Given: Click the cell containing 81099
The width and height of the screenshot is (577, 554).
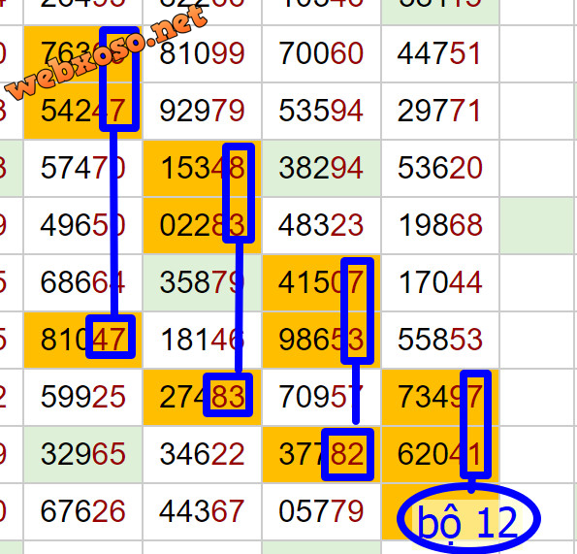Looking at the screenshot, I should 202,53.
